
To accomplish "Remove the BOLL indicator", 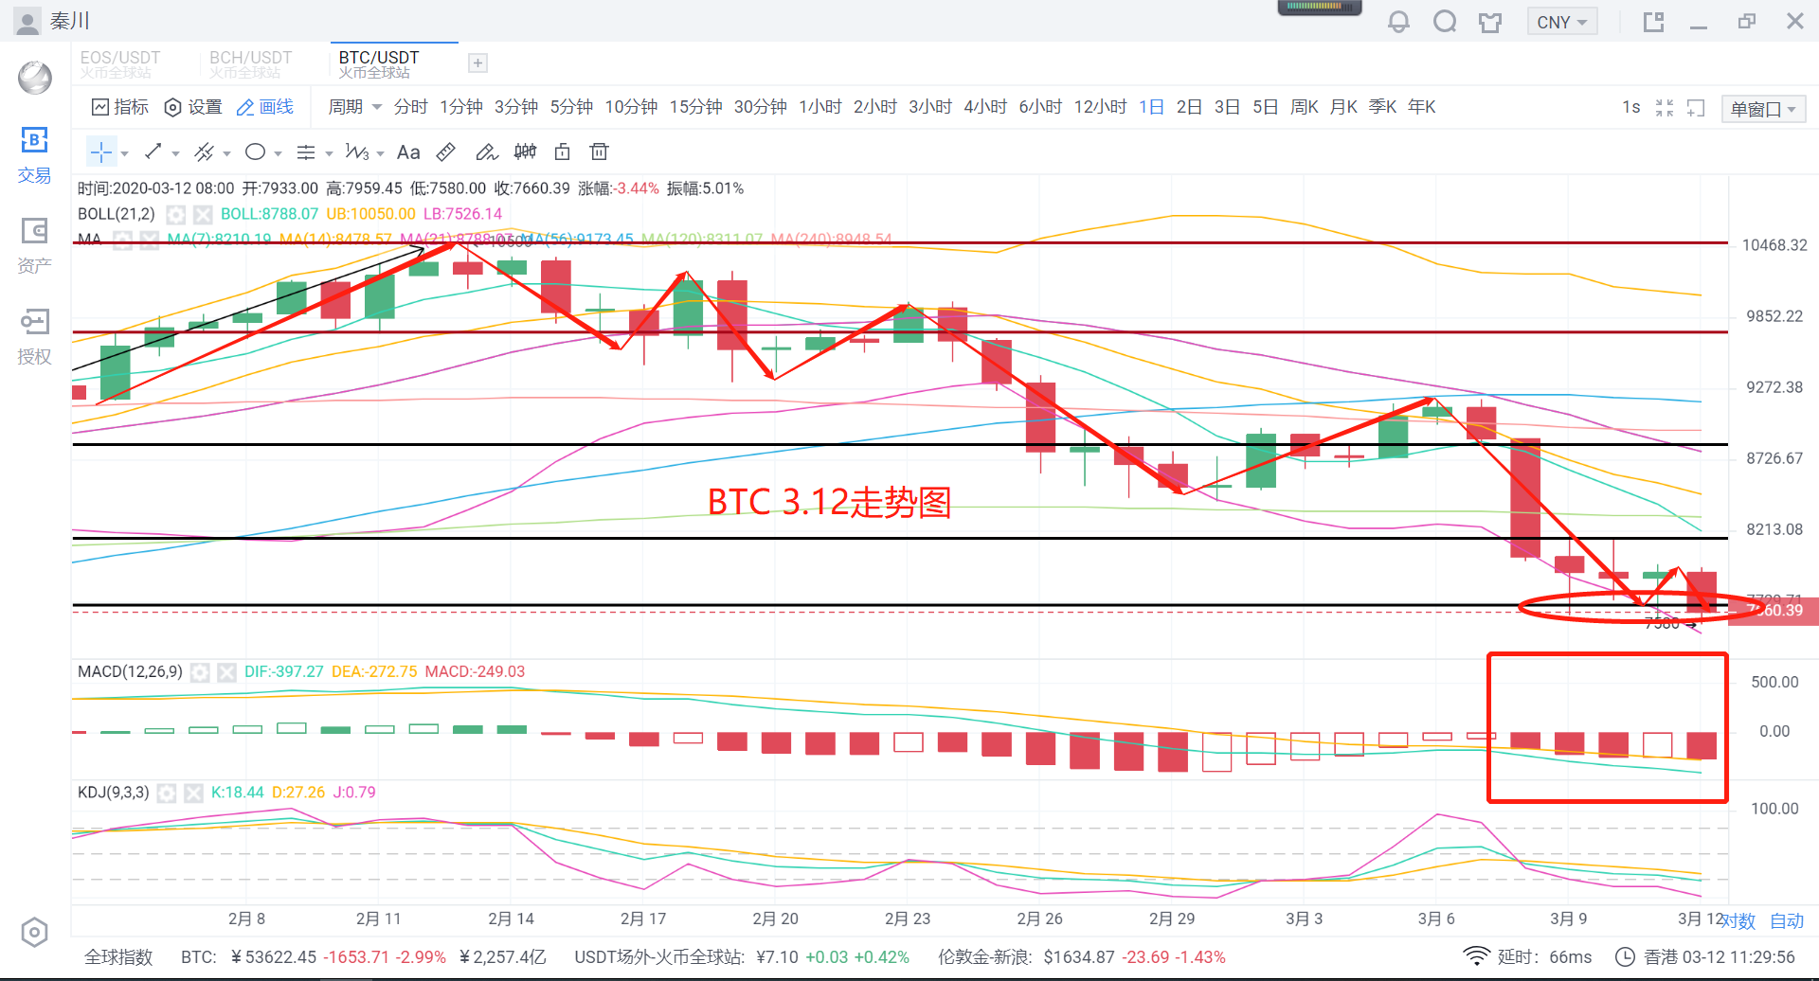I will (x=203, y=214).
